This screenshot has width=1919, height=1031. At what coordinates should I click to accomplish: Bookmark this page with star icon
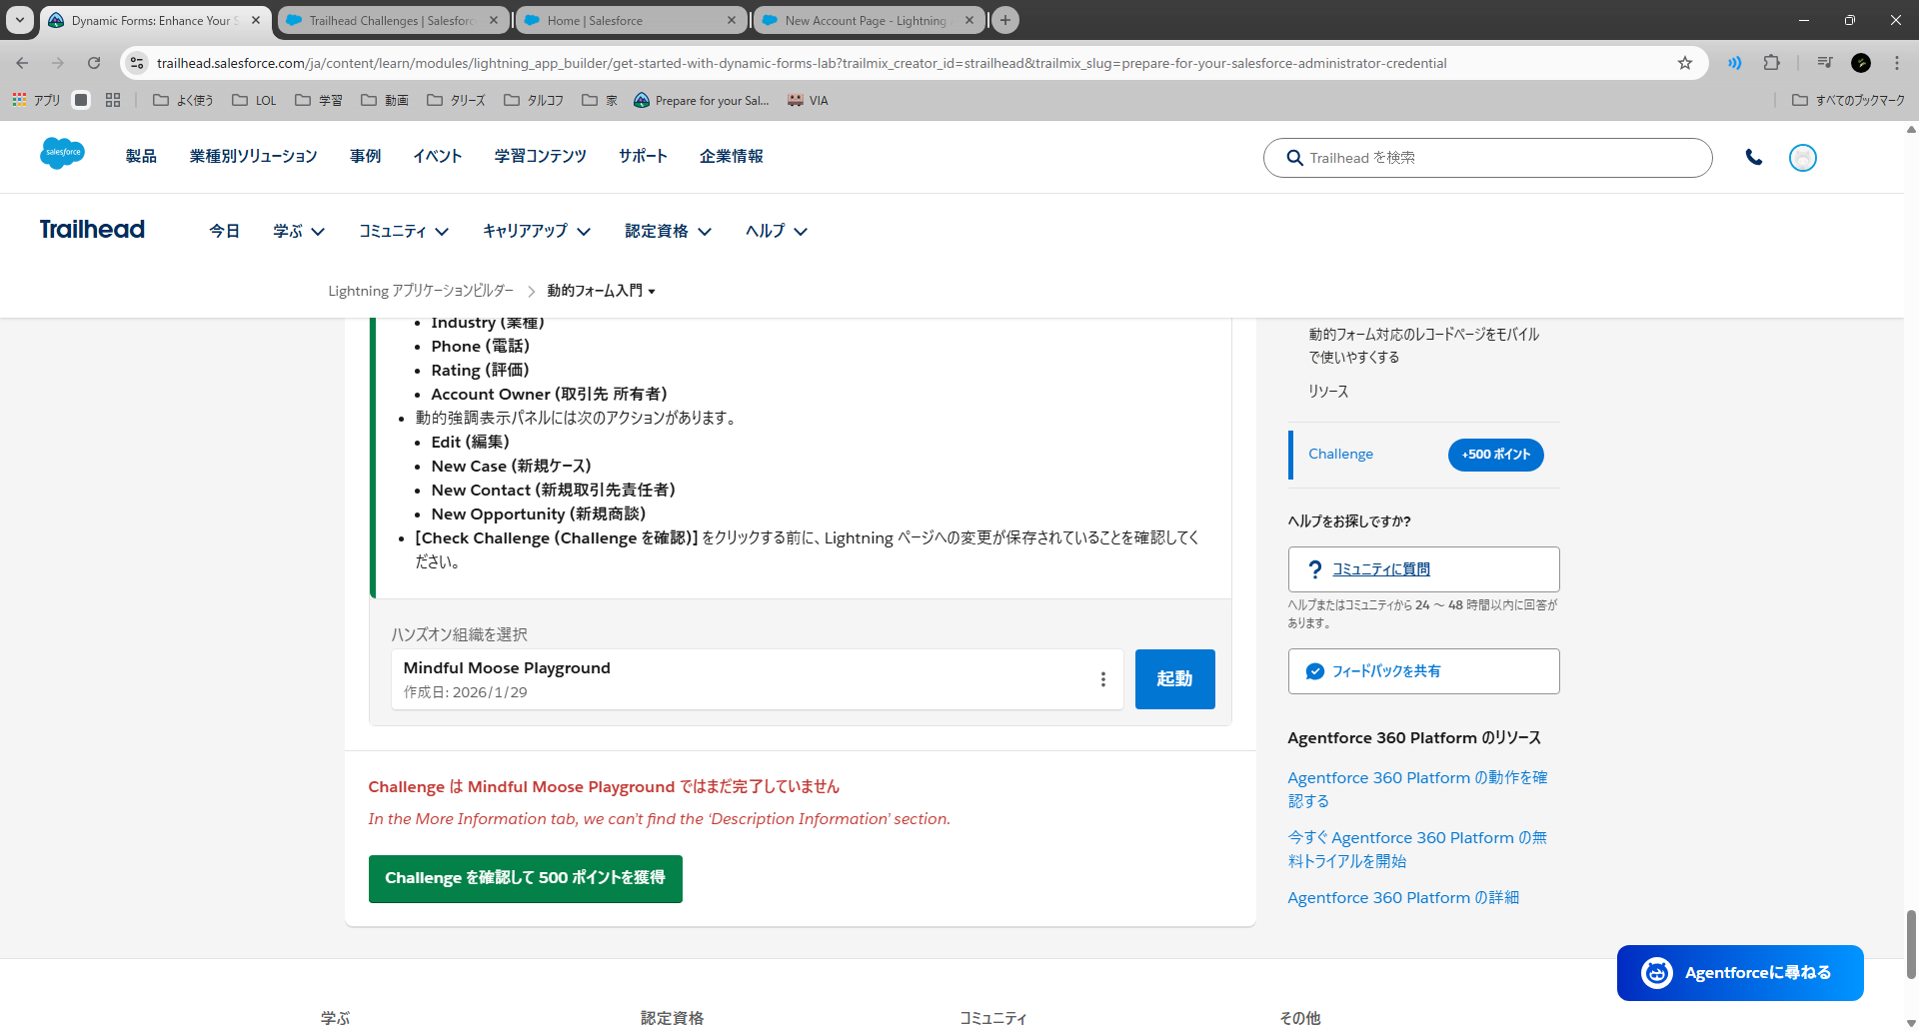tap(1685, 63)
